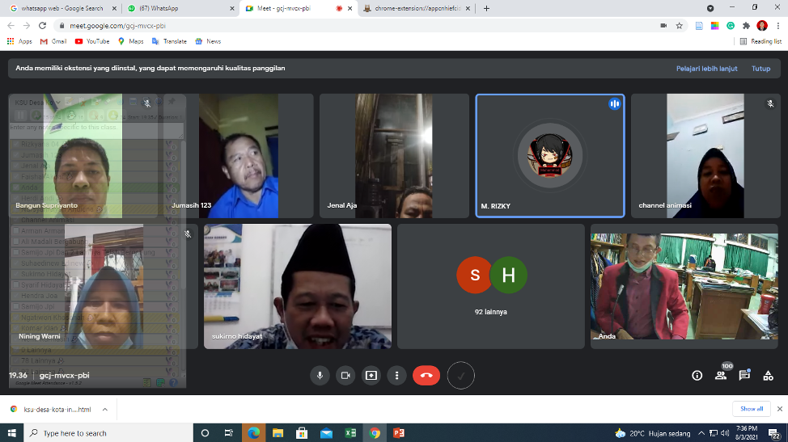Bookmark this page with the star icon
This screenshot has width=788, height=442.
[x=680, y=26]
